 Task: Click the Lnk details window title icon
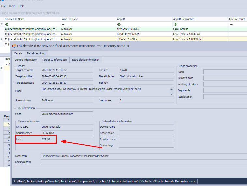pyautogui.click(x=14, y=46)
